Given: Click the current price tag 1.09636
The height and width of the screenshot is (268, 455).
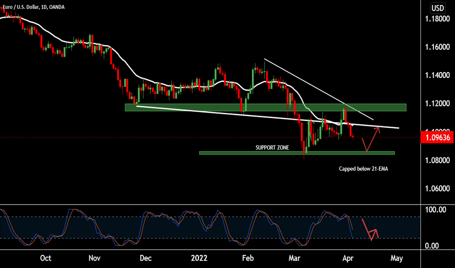Looking at the screenshot, I should (x=437, y=137).
